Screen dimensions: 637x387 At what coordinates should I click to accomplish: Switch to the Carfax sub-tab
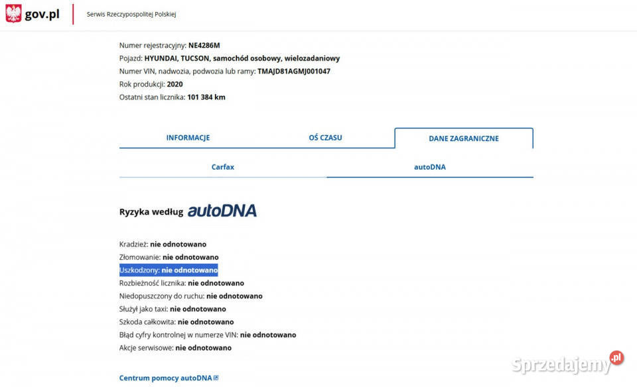[223, 167]
